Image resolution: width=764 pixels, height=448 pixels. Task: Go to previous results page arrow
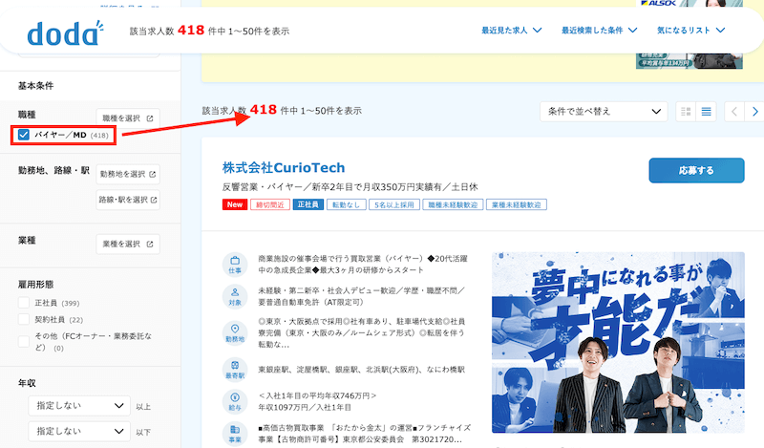tap(734, 112)
